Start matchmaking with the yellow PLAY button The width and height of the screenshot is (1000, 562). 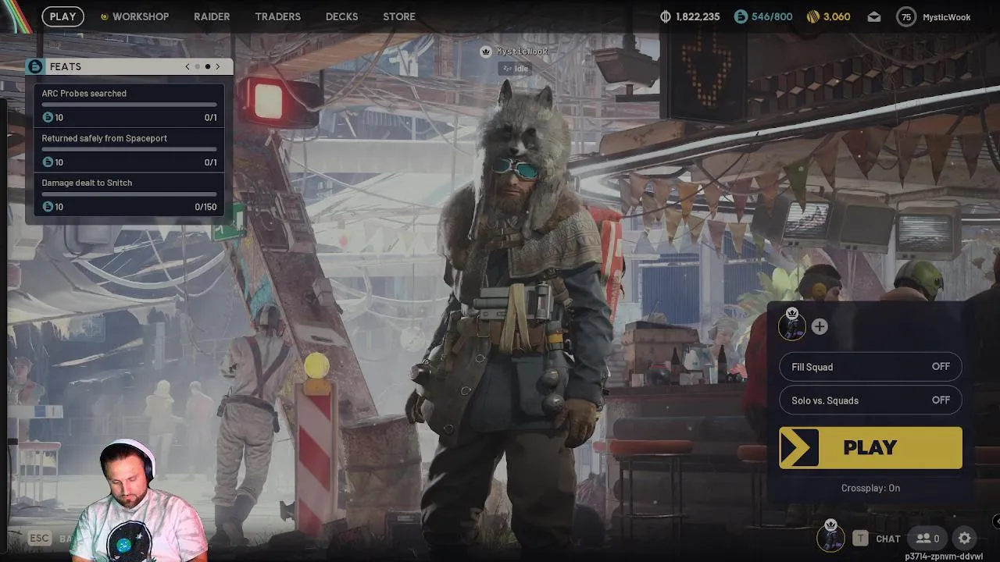870,447
